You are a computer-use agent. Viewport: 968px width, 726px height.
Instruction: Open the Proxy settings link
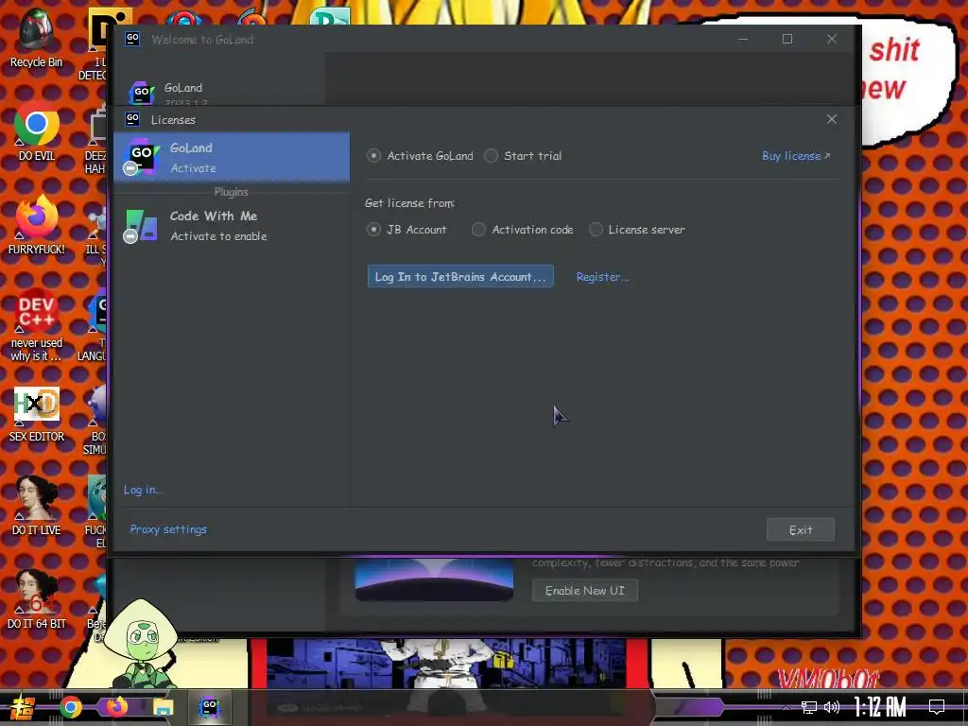point(168,529)
